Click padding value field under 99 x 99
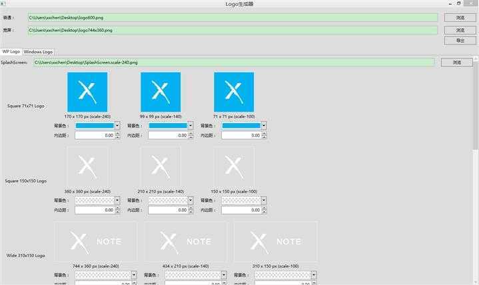 (x=168, y=136)
